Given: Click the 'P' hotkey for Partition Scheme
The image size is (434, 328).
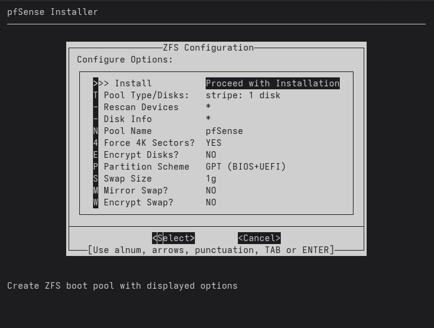Looking at the screenshot, I should coord(95,166).
